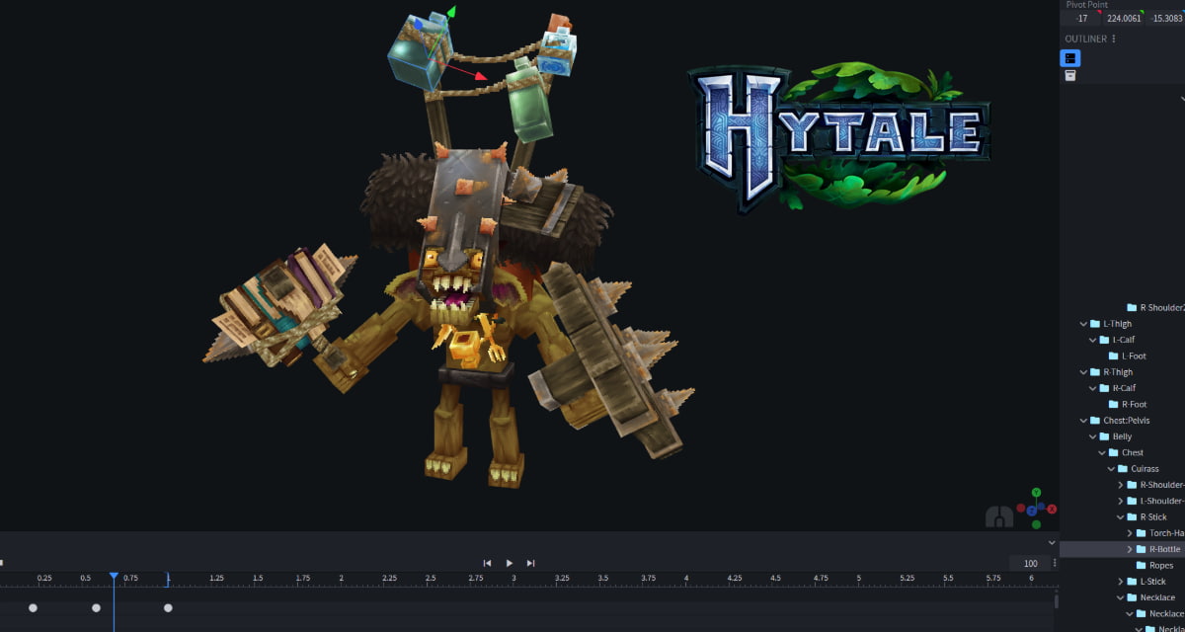This screenshot has width=1185, height=632.
Task: Select the first Necklace group below L-Stick
Action: pyautogui.click(x=1157, y=597)
